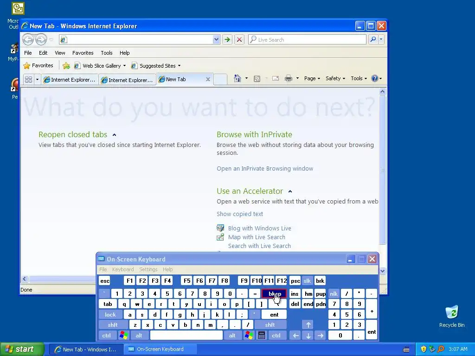Image resolution: width=475 pixels, height=356 pixels.
Task: Click the RSS feeds icon
Action: (257, 79)
